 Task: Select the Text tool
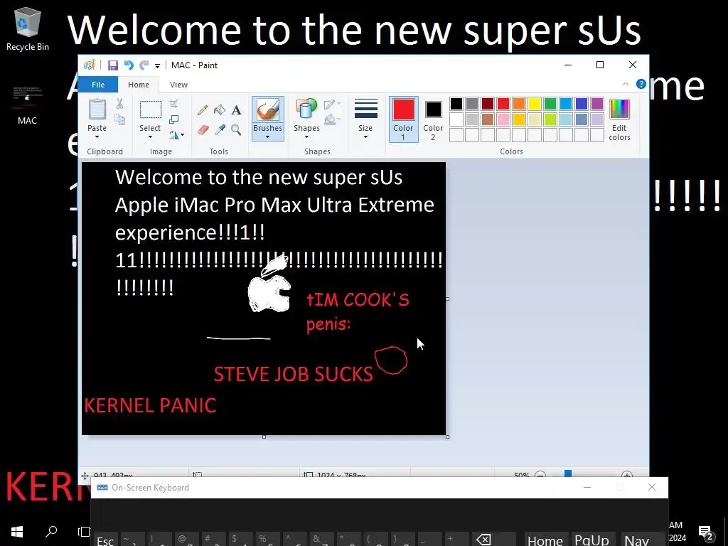[236, 110]
